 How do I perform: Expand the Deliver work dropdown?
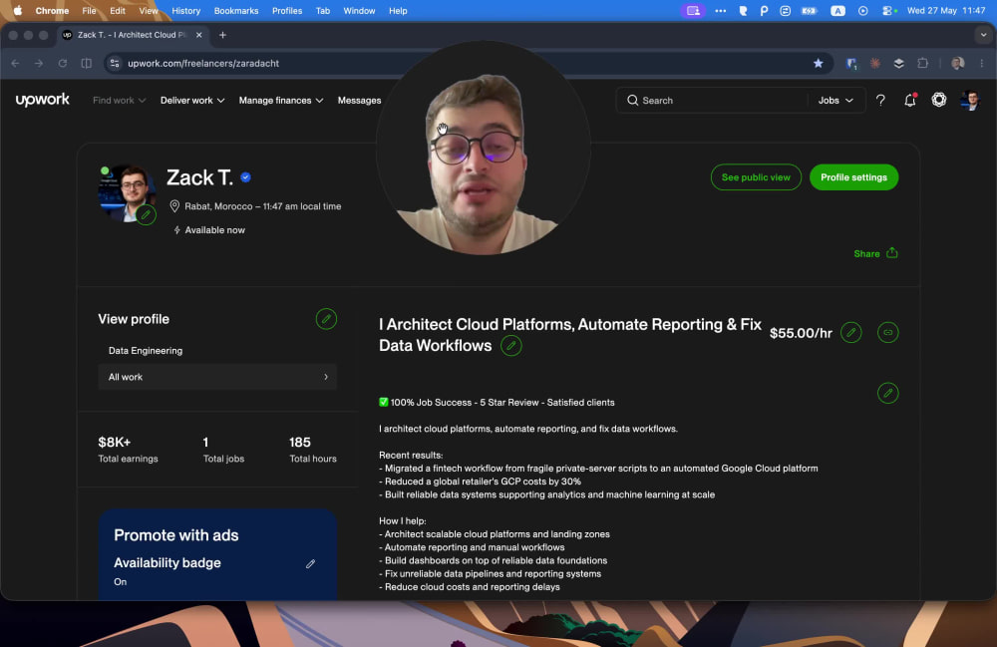tap(192, 100)
